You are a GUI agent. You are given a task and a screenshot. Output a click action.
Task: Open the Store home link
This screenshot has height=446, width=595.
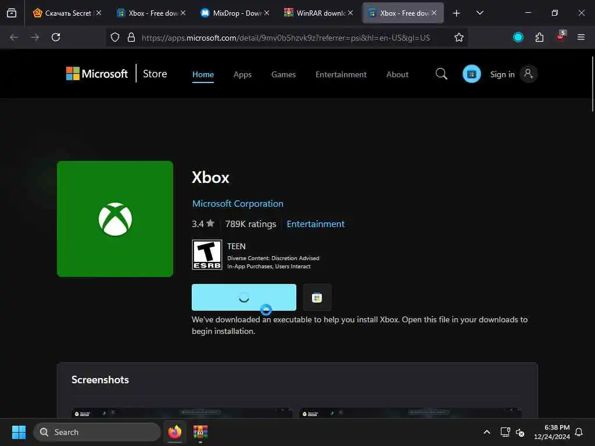pos(155,74)
